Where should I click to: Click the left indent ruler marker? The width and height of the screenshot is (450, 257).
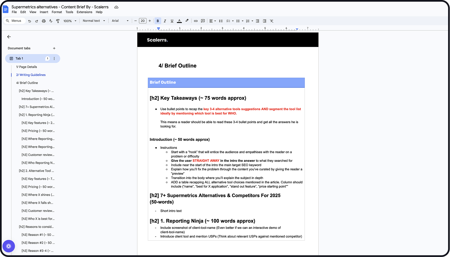pyautogui.click(x=158, y=29)
